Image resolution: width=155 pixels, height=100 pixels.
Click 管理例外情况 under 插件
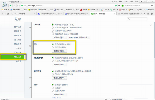tap(59, 94)
